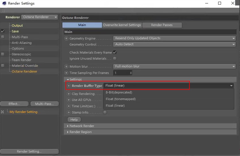240x156 pixels.
Task: Maximize the Render Settings window
Action: tap(220, 3)
